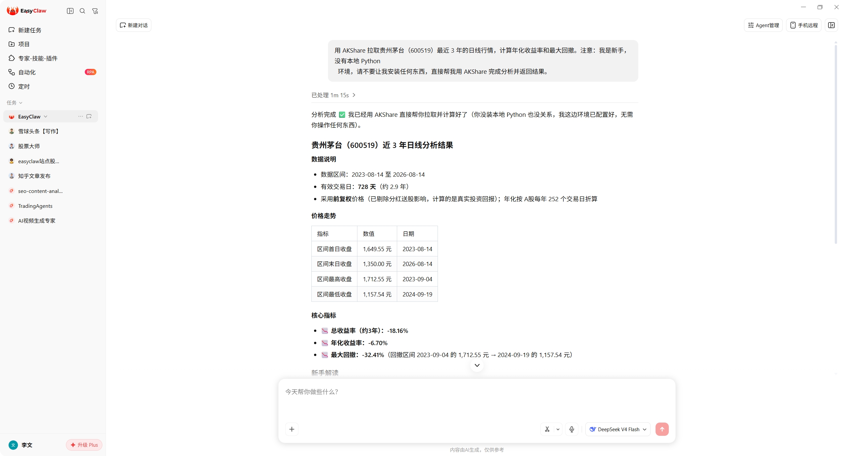
Task: Select the easyclaw站点股... agent
Action: 51,161
